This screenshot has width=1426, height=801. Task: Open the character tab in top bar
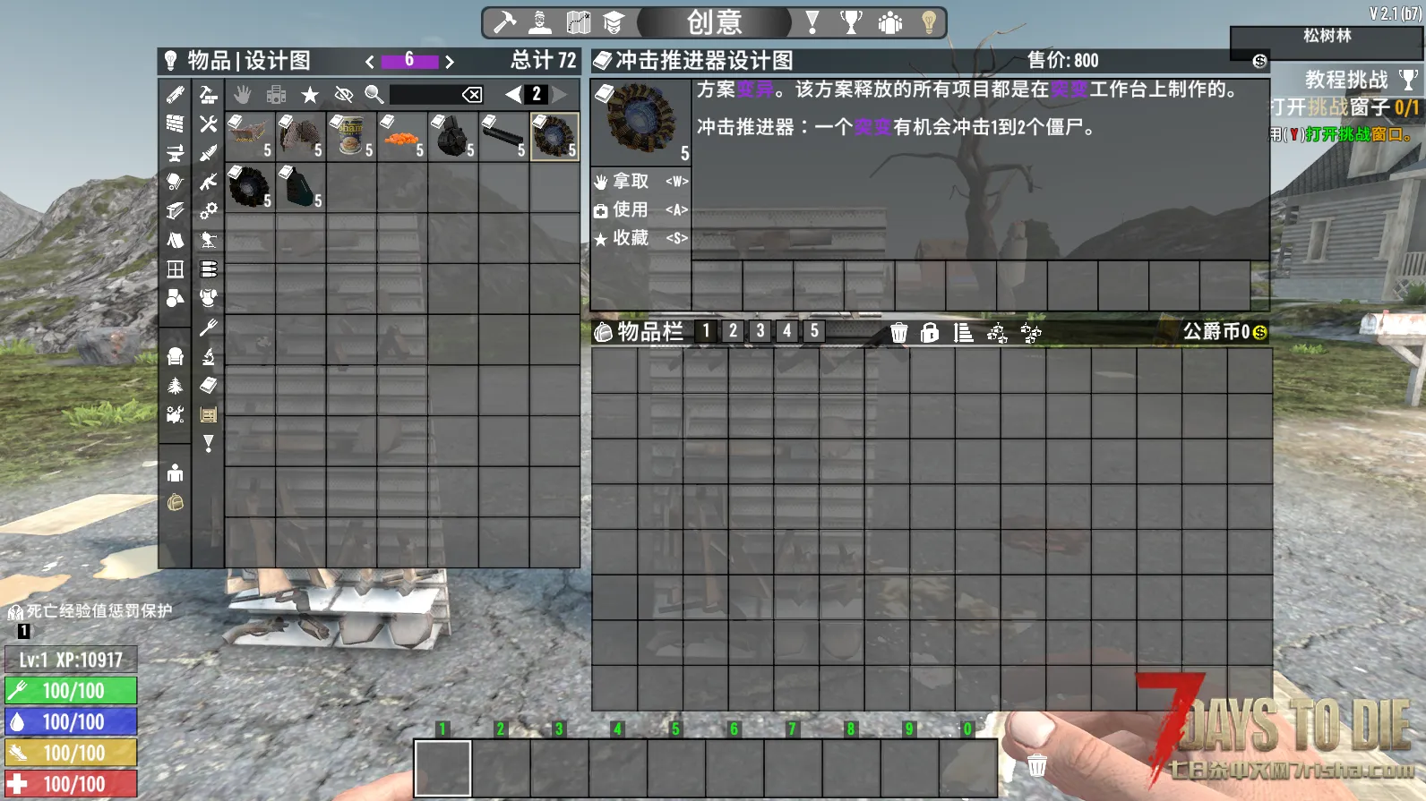pyautogui.click(x=540, y=22)
